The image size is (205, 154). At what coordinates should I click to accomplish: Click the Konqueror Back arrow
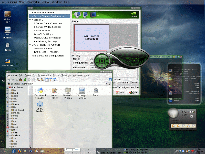[9, 80]
